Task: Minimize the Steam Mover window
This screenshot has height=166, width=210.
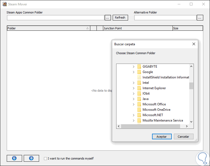Action: pyautogui.click(x=179, y=4)
